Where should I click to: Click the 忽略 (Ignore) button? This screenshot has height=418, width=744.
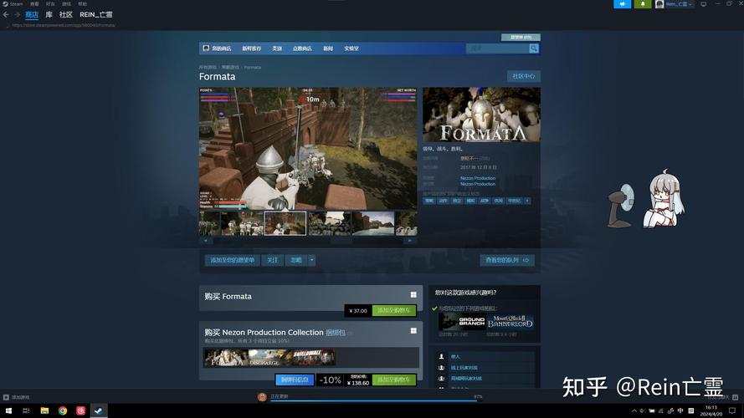[296, 260]
